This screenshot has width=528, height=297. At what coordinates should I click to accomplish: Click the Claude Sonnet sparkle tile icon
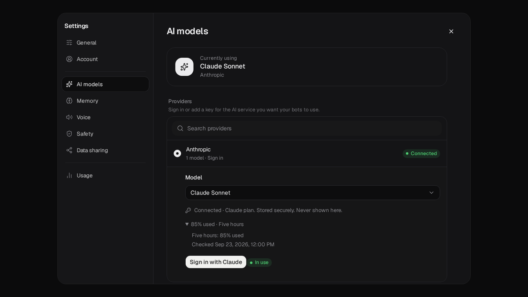pyautogui.click(x=184, y=67)
